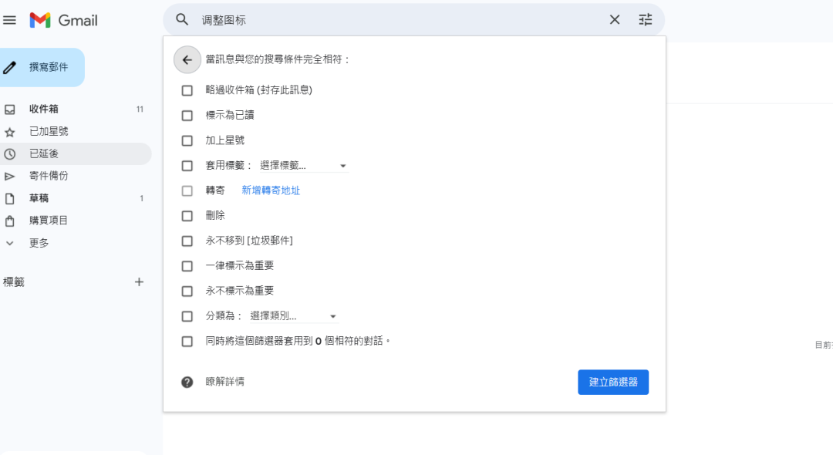This screenshot has height=455, width=833.
Task: Open advanced search options via sliders icon
Action: pos(646,19)
